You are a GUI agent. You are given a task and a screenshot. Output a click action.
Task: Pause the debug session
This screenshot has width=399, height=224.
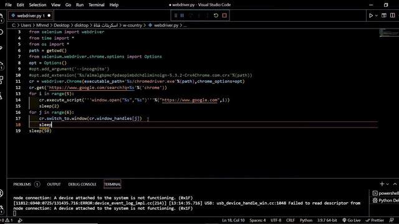coord(182,16)
